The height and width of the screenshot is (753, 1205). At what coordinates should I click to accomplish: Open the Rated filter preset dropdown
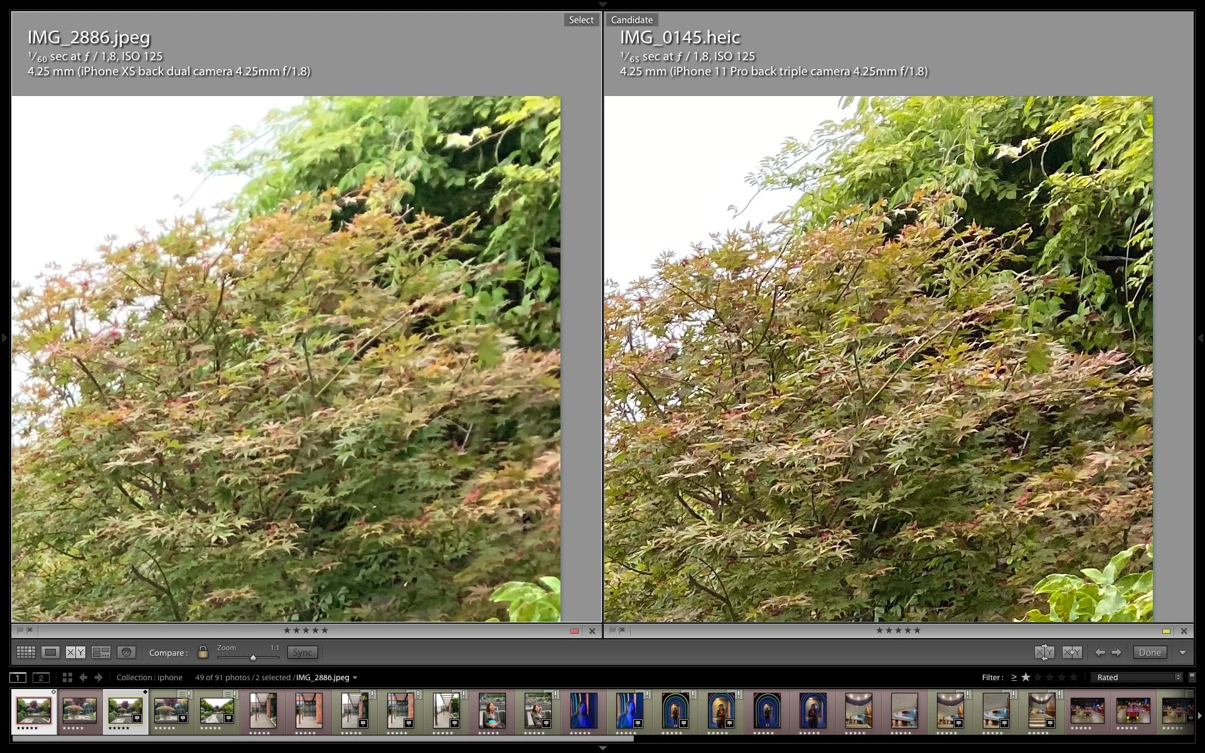(x=1137, y=677)
